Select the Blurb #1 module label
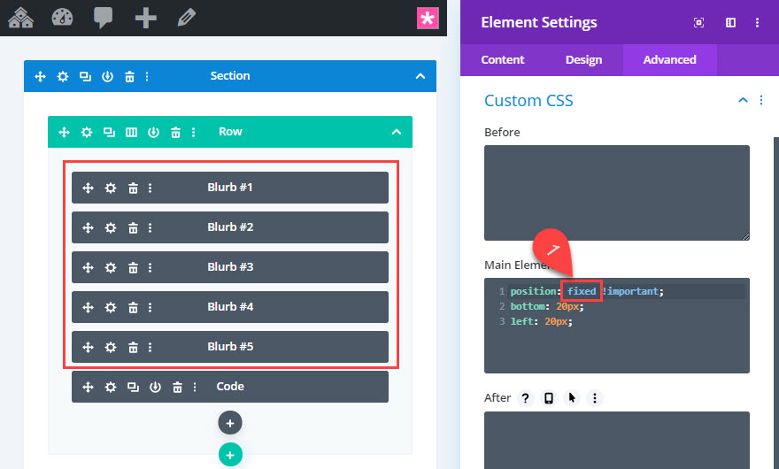Viewport: 779px width, 469px height. [230, 188]
